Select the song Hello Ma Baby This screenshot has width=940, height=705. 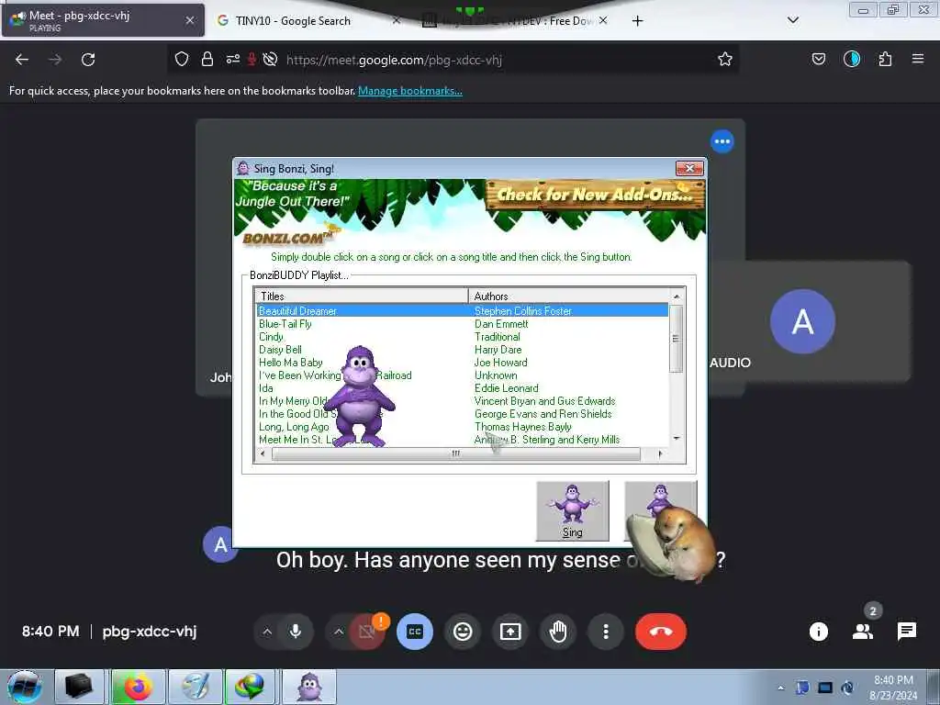point(291,362)
